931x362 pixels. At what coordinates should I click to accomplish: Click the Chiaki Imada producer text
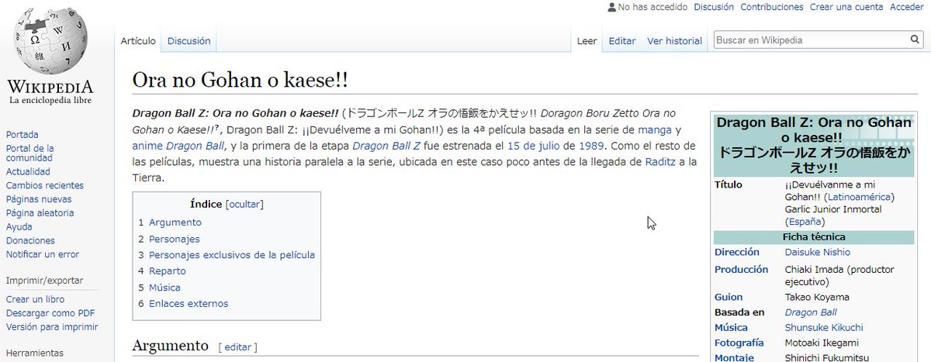839,276
